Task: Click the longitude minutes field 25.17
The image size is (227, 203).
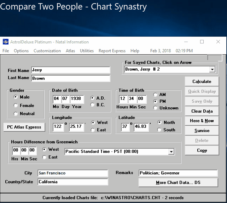Action: [76, 127]
